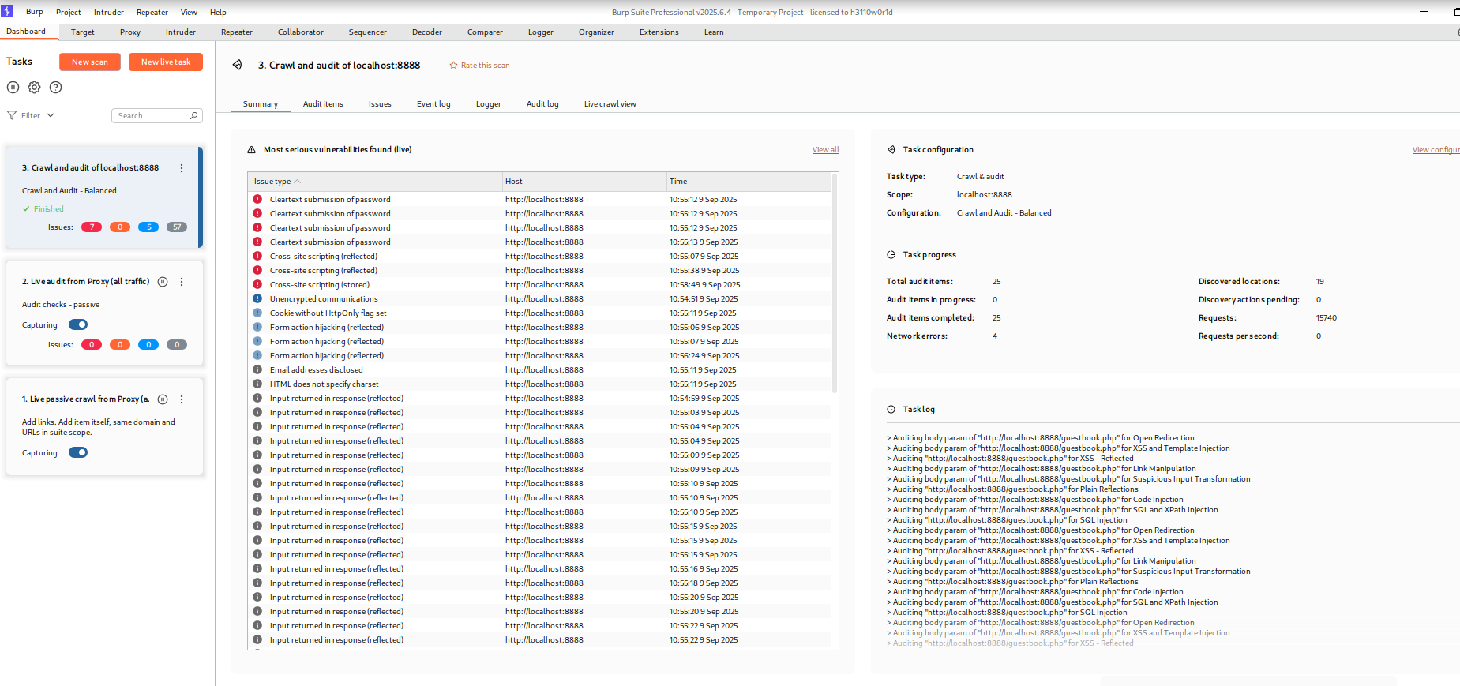This screenshot has height=686, width=1460.
Task: Click the search magnifier icon
Action: click(x=194, y=115)
